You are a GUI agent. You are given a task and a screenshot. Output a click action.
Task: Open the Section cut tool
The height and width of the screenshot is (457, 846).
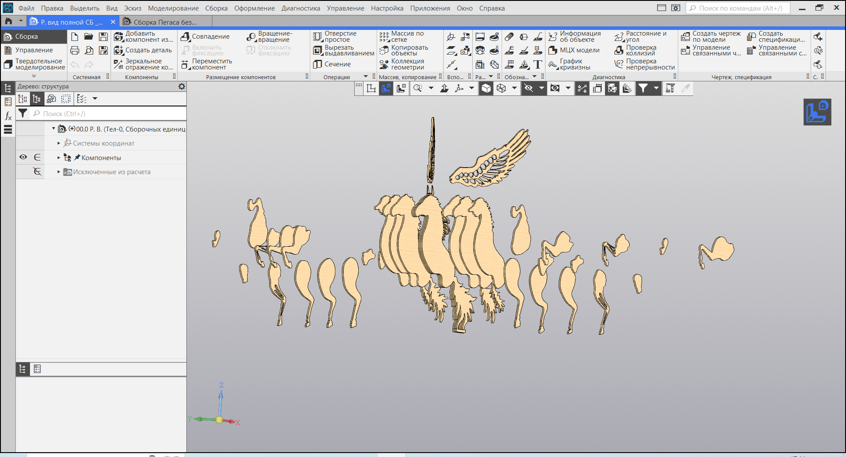pos(318,64)
